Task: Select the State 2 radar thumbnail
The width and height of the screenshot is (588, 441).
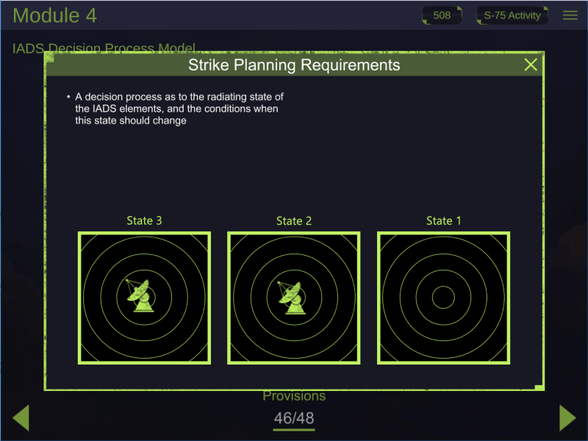Action: coord(293,298)
